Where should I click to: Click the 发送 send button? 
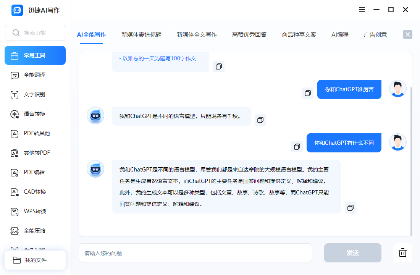click(x=352, y=253)
